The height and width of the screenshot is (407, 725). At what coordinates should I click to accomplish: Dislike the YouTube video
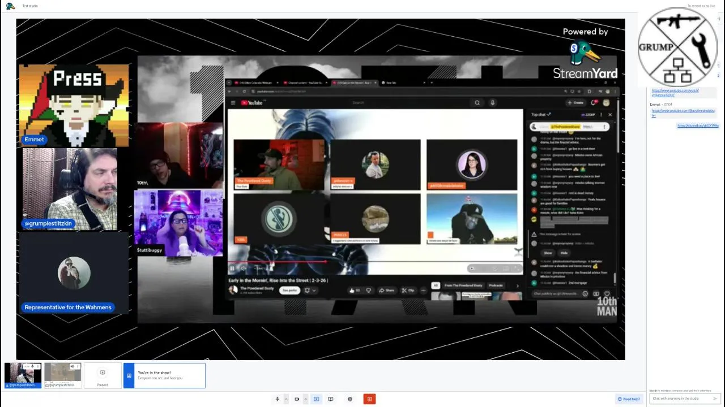point(368,291)
